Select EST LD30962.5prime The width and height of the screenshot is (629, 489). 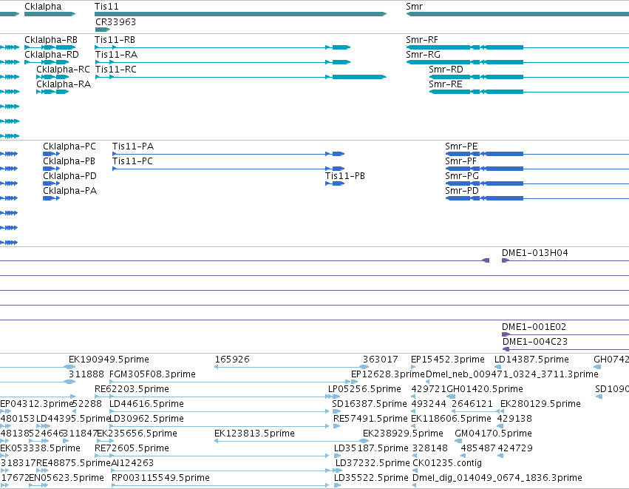point(146,419)
